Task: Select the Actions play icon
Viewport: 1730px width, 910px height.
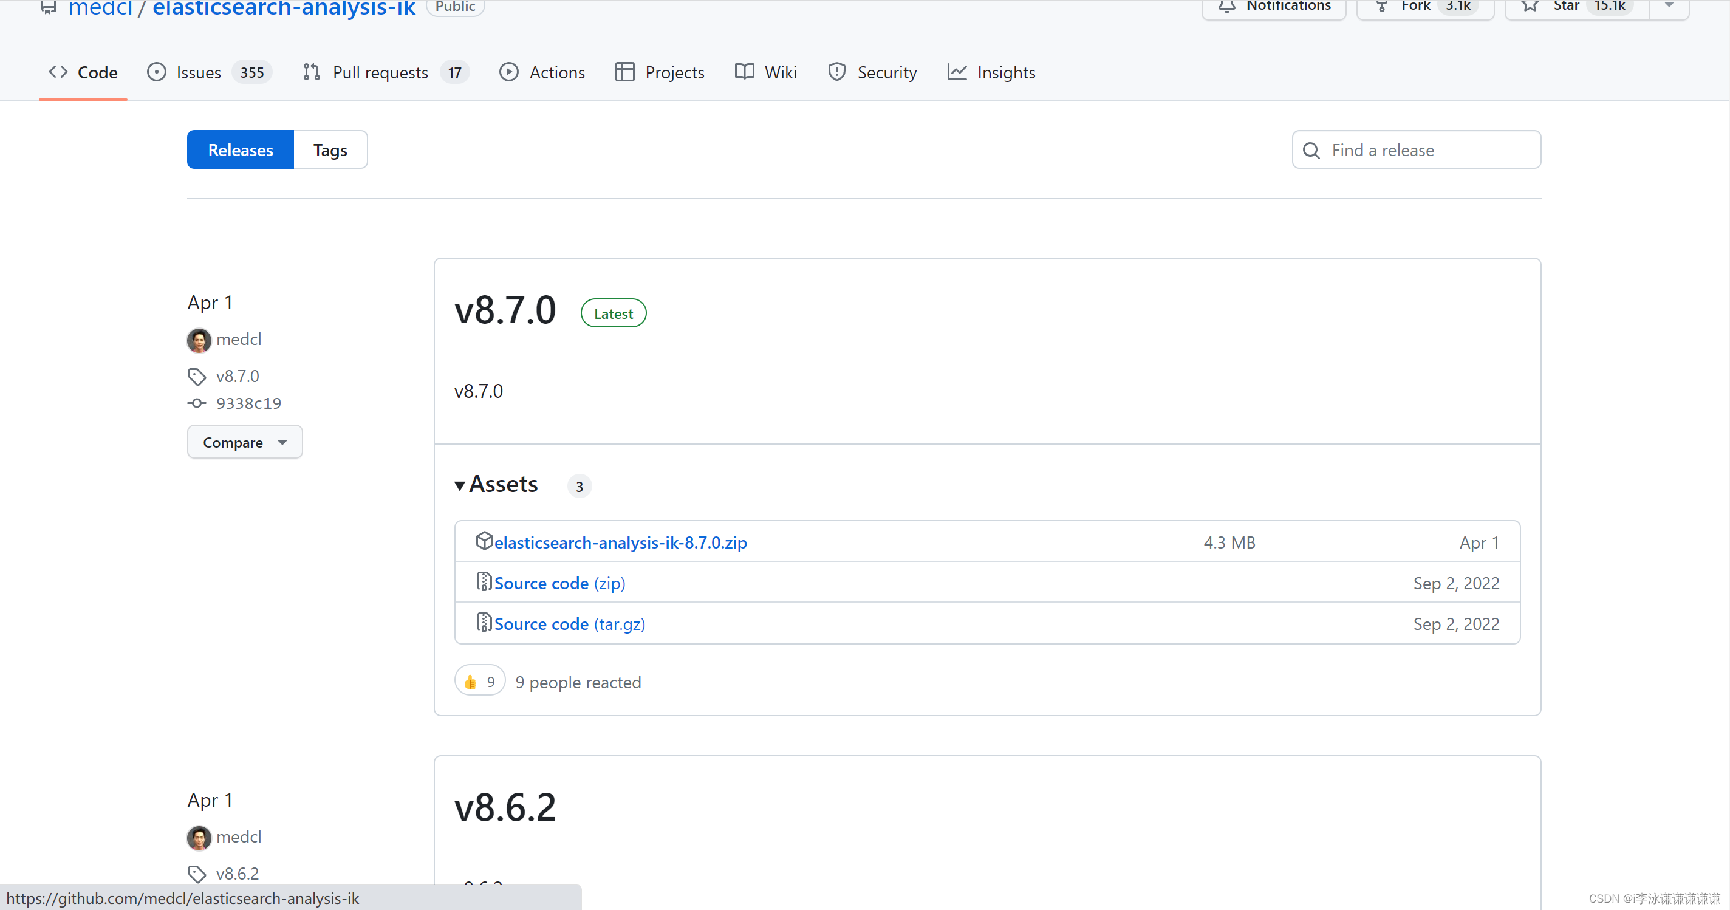Action: pos(510,72)
